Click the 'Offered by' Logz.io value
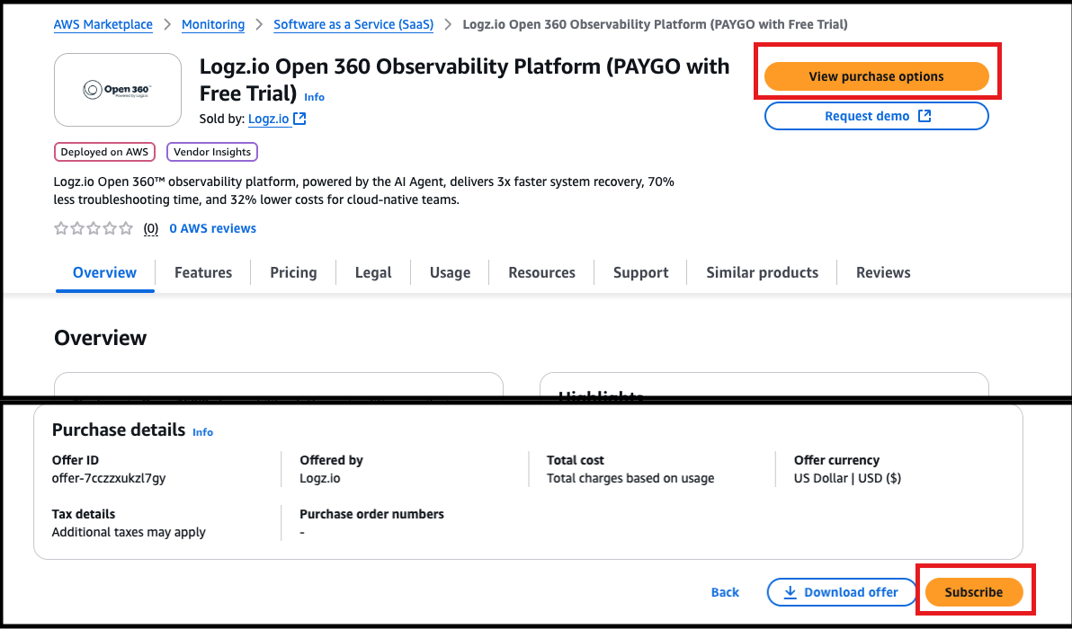This screenshot has height=629, width=1072. tap(320, 478)
